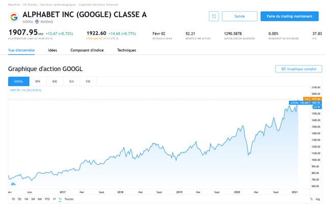Click the Google logo icon
Image resolution: width=326 pixels, height=204 pixels.
(14, 17)
